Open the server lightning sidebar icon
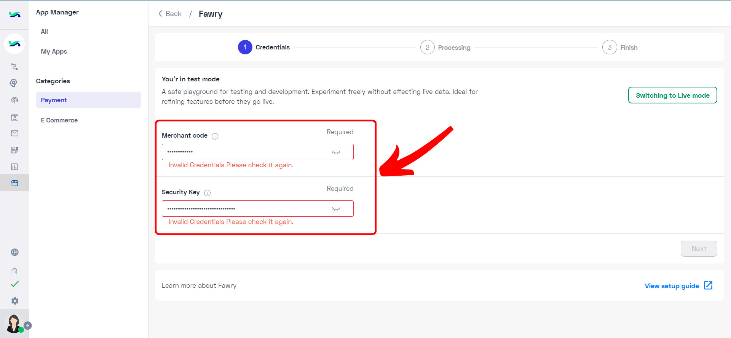This screenshot has width=731, height=338. click(x=14, y=150)
